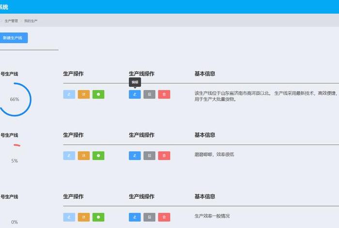Click blue 编辑 pencil button in 66% row
Image resolution: width=339 pixels, height=228 pixels.
135,95
